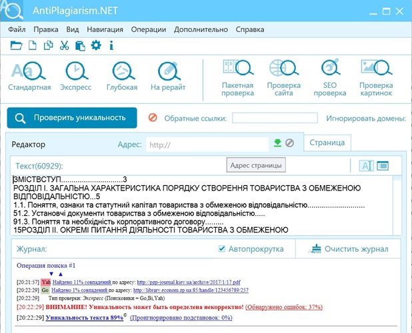Open the Файл menu
Image resolution: width=412 pixels, height=333 pixels.
coord(17,29)
